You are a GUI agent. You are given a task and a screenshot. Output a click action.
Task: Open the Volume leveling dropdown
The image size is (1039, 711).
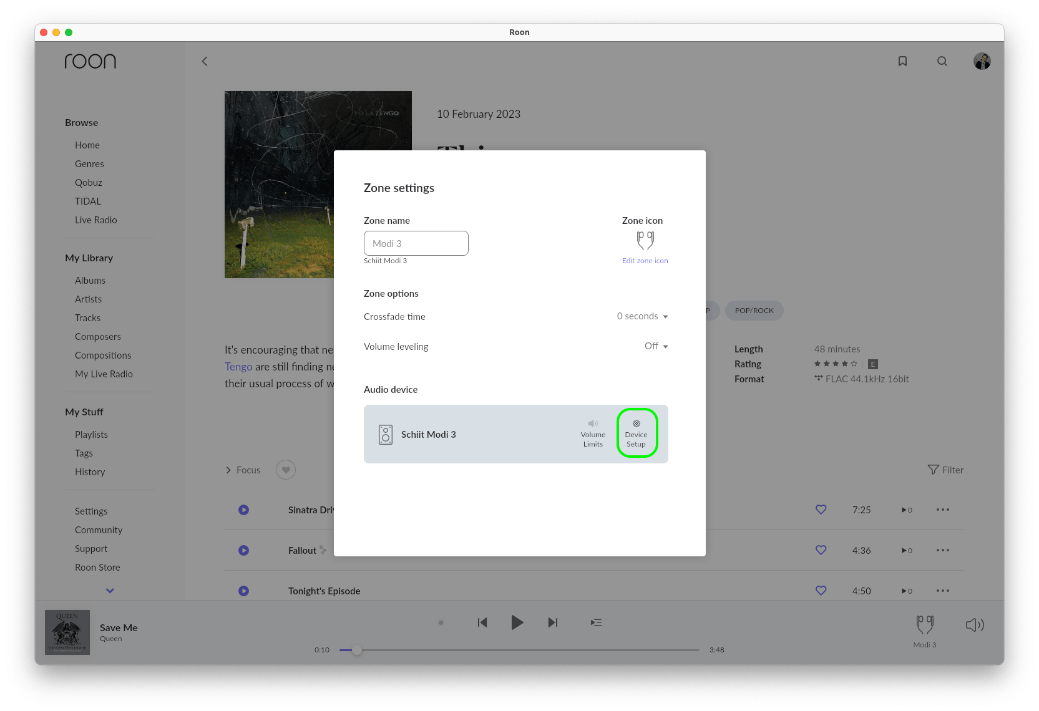(x=656, y=346)
